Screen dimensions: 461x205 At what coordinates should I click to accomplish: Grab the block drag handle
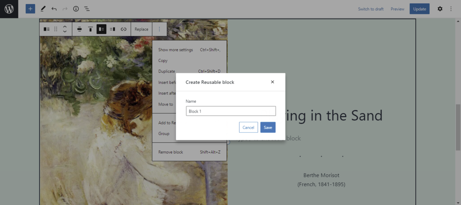pyautogui.click(x=56, y=29)
